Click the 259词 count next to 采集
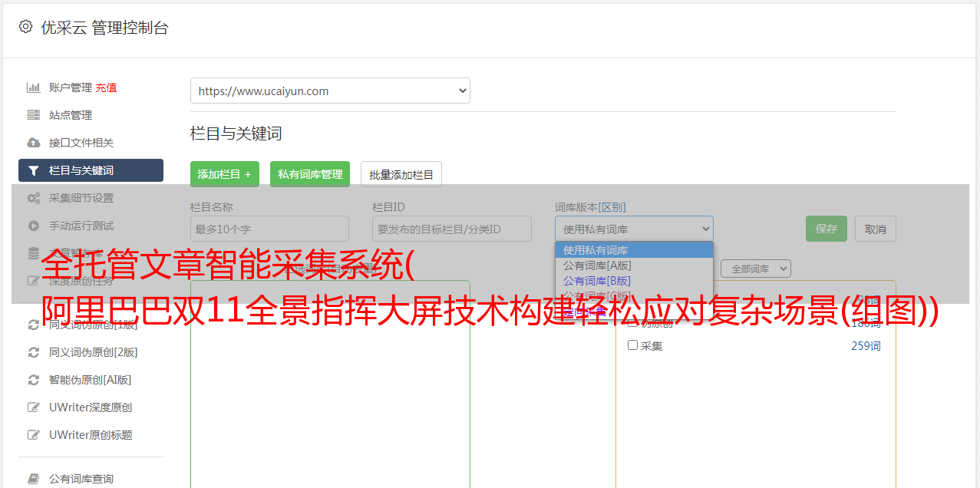Viewport: 980px width, 488px height. coord(866,346)
